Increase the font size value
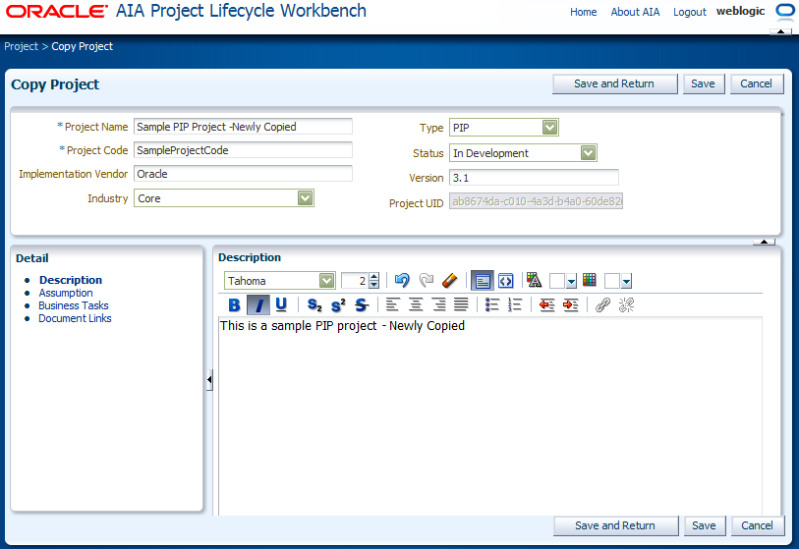 pos(374,277)
